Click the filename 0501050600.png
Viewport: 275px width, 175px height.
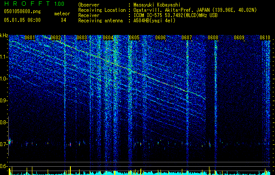point(22,11)
